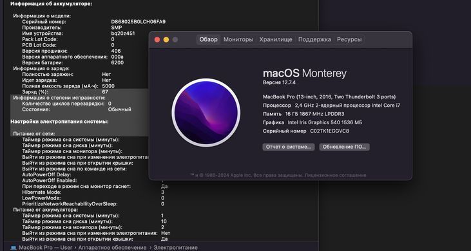Screen dimensions: 471x251
Task: Click the Отчет о системе button
Action: click(289, 147)
